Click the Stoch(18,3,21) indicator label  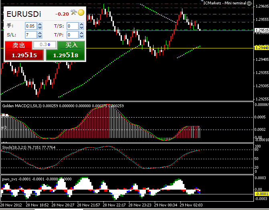[14, 148]
